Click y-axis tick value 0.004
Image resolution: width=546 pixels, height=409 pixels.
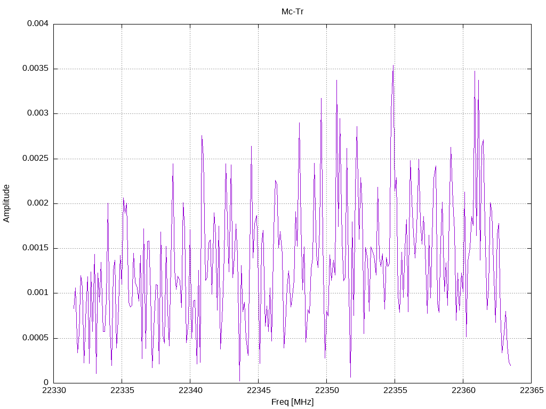coord(38,23)
